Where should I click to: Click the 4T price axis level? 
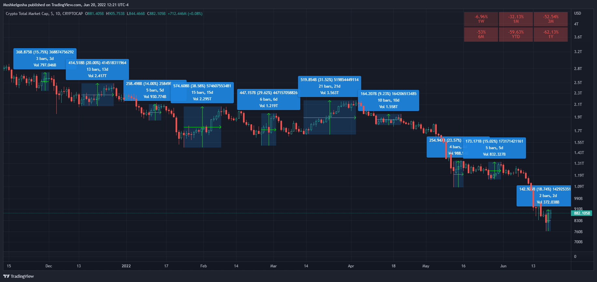point(576,24)
